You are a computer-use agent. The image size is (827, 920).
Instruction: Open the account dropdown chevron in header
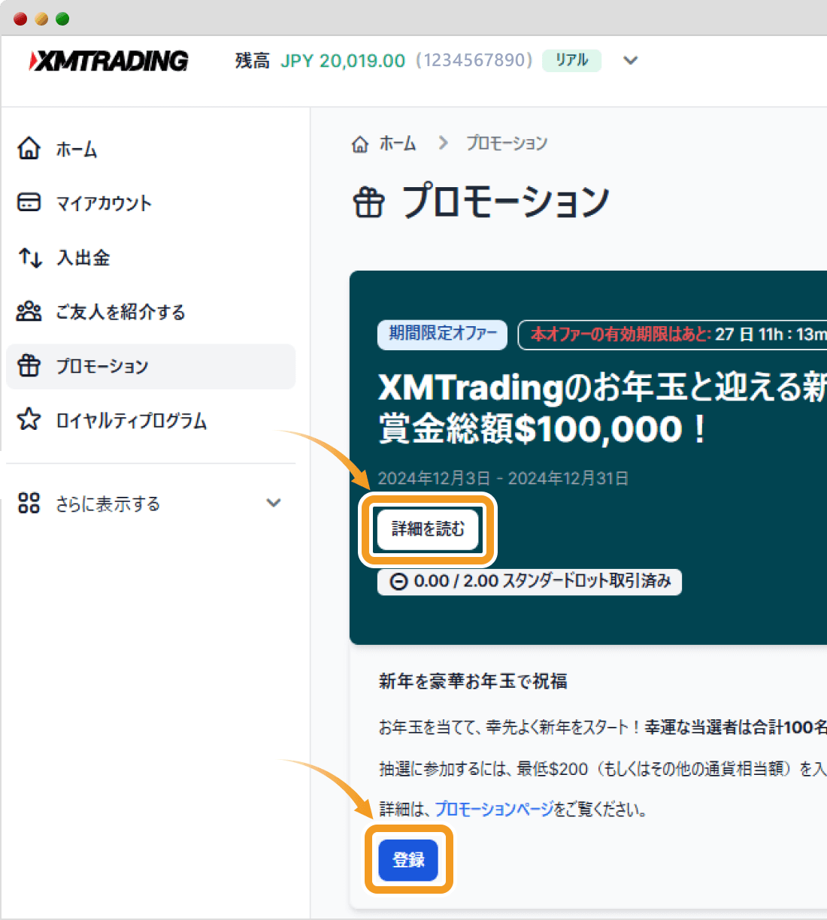point(631,60)
